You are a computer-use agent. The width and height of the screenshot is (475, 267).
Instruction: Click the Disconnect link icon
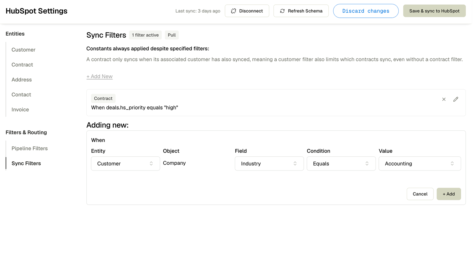pos(234,11)
